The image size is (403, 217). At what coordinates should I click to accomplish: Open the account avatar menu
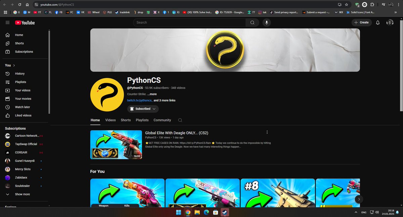(390, 22)
